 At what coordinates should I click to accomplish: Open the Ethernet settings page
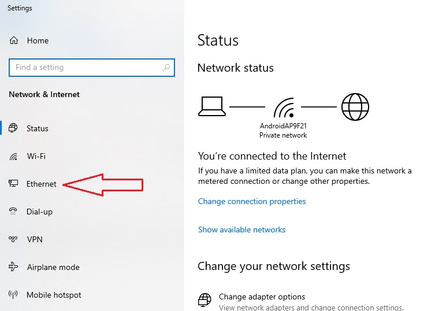click(42, 184)
